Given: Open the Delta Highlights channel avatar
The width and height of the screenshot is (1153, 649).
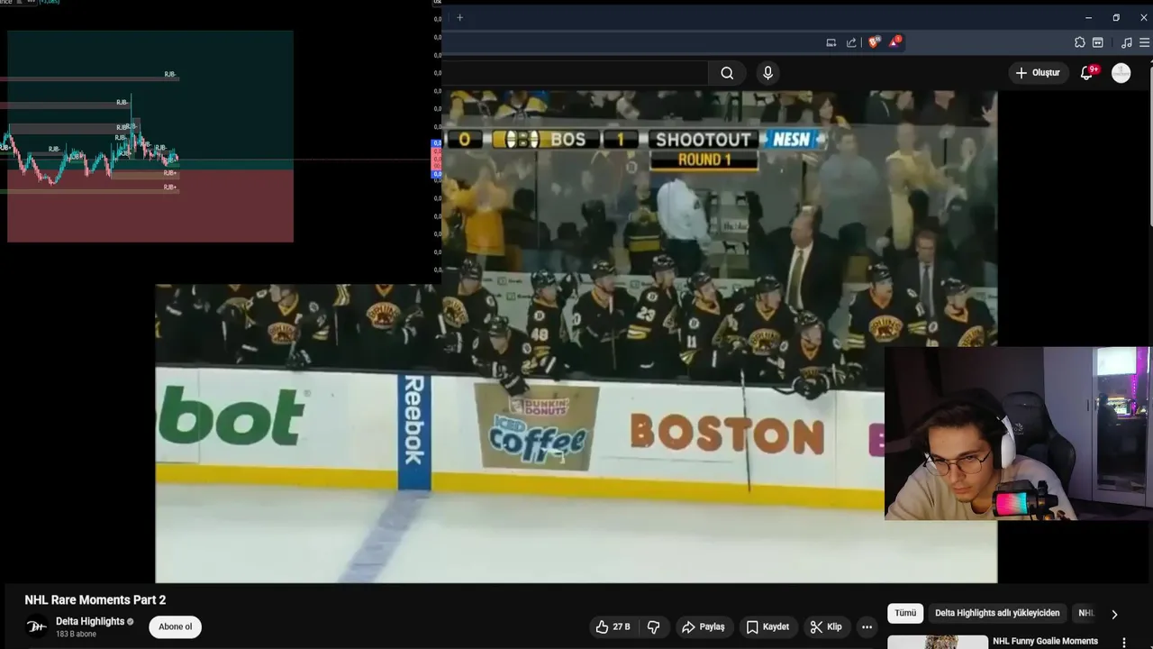Looking at the screenshot, I should click(36, 626).
